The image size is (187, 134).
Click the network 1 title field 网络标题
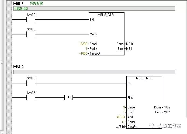click(x=36, y=3)
